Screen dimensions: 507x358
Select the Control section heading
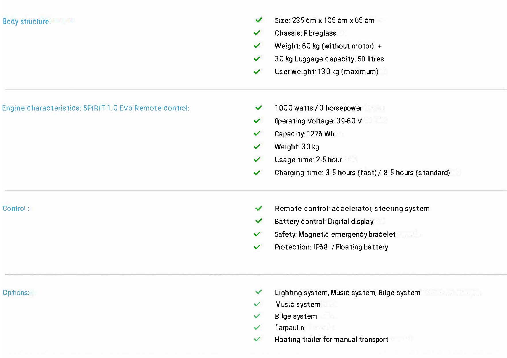click(16, 208)
